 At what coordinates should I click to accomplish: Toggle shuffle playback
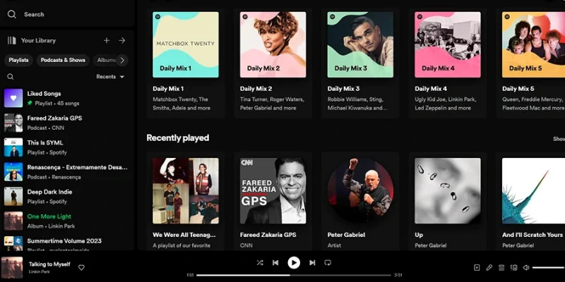[x=260, y=263]
